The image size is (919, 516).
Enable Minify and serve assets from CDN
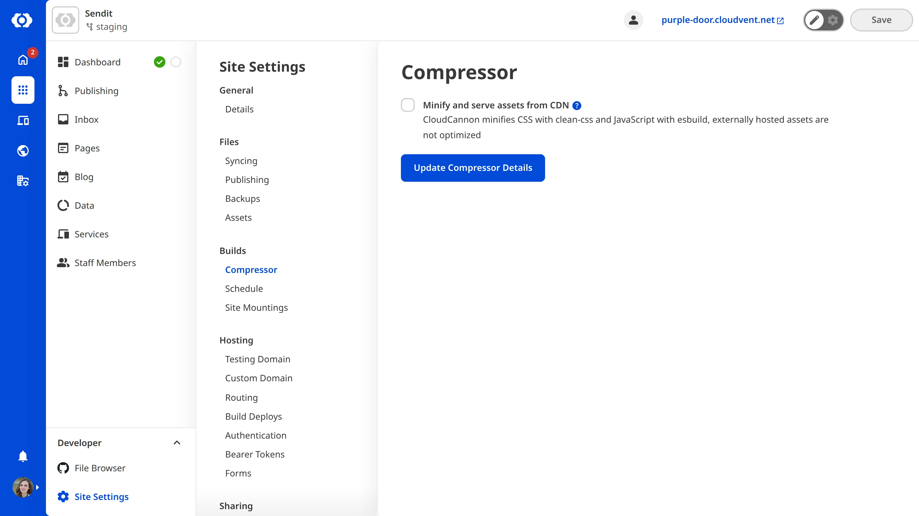pyautogui.click(x=408, y=105)
